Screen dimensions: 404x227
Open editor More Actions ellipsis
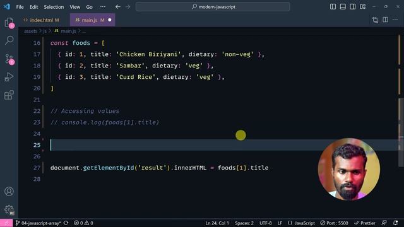395,20
